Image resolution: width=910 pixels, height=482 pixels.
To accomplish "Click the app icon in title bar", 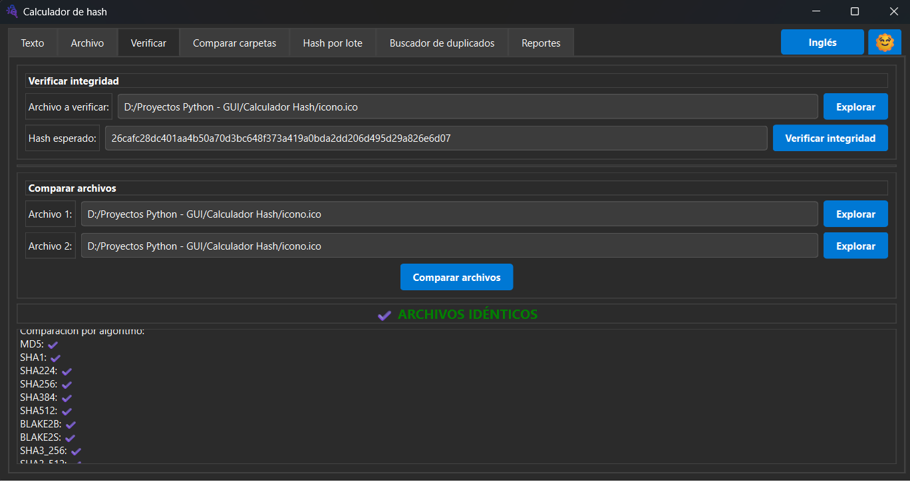I will tap(12, 11).
